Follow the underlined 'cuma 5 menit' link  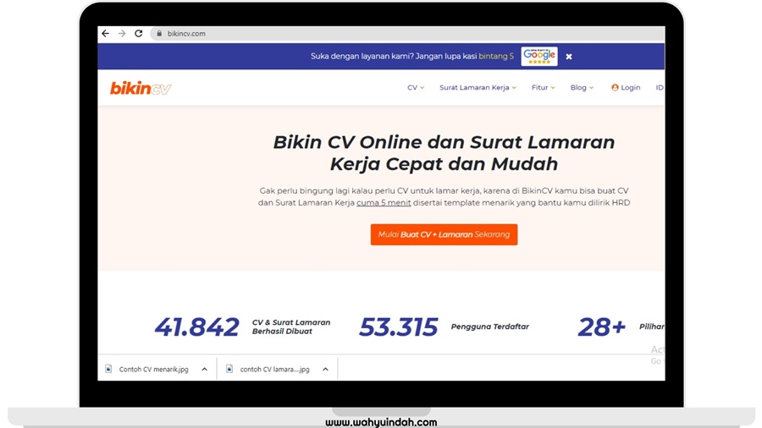tap(384, 203)
